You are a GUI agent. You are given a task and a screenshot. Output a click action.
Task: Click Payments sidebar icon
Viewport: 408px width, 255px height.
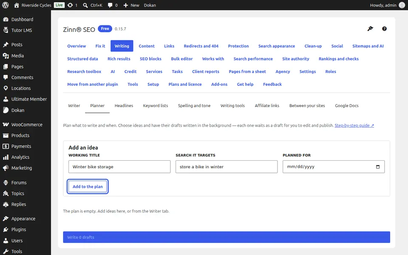tap(6, 146)
